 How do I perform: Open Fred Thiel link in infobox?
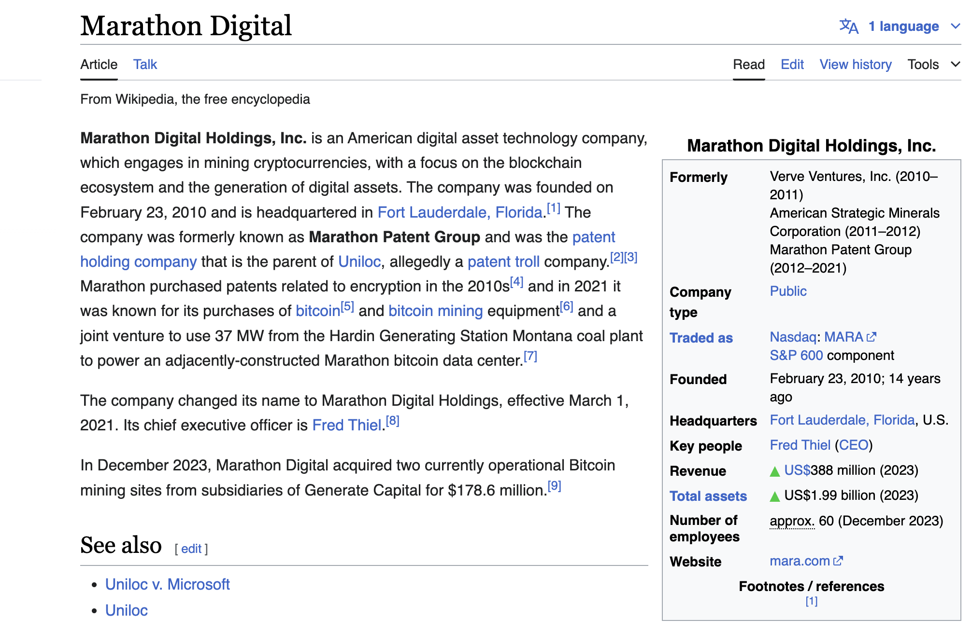pos(800,445)
